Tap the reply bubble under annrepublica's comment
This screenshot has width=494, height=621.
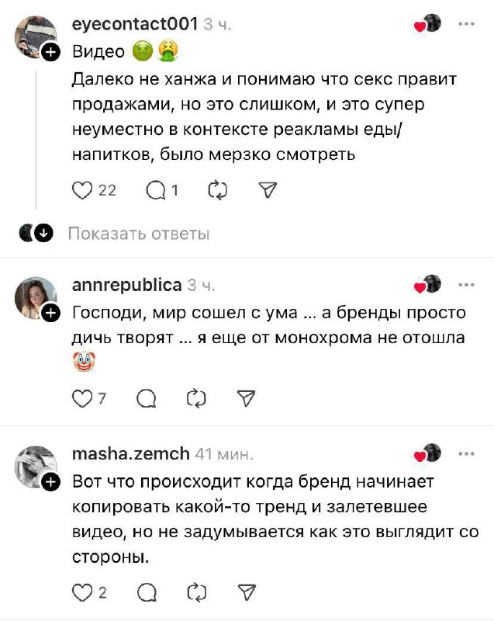[147, 397]
